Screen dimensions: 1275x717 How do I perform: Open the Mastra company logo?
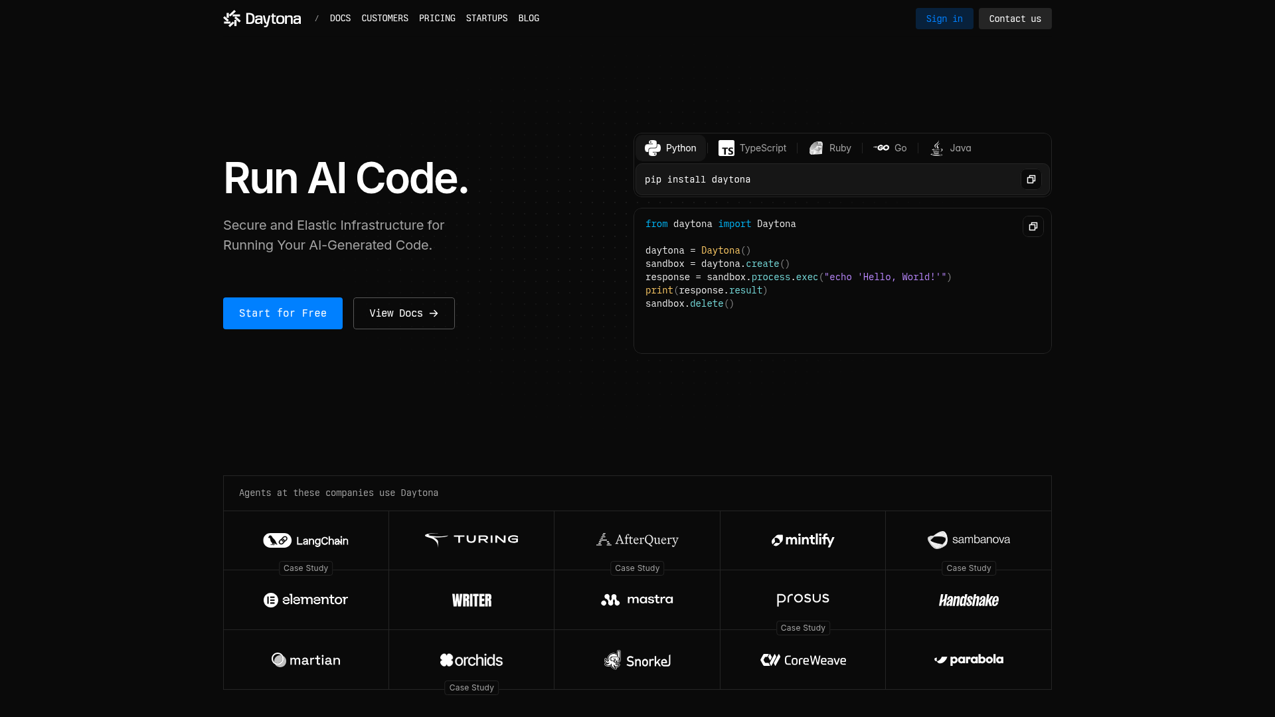[x=637, y=600]
